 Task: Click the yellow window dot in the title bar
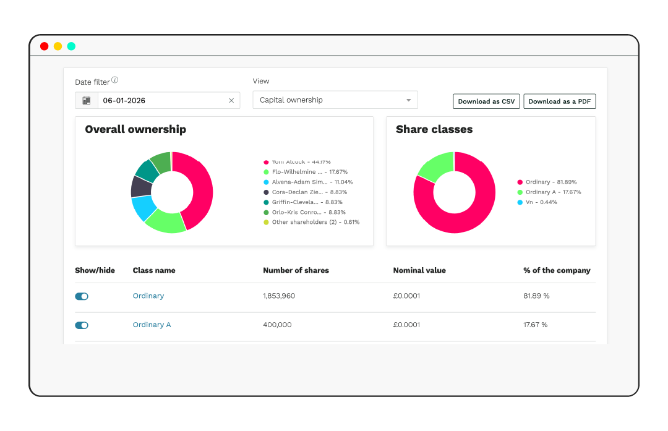(58, 46)
